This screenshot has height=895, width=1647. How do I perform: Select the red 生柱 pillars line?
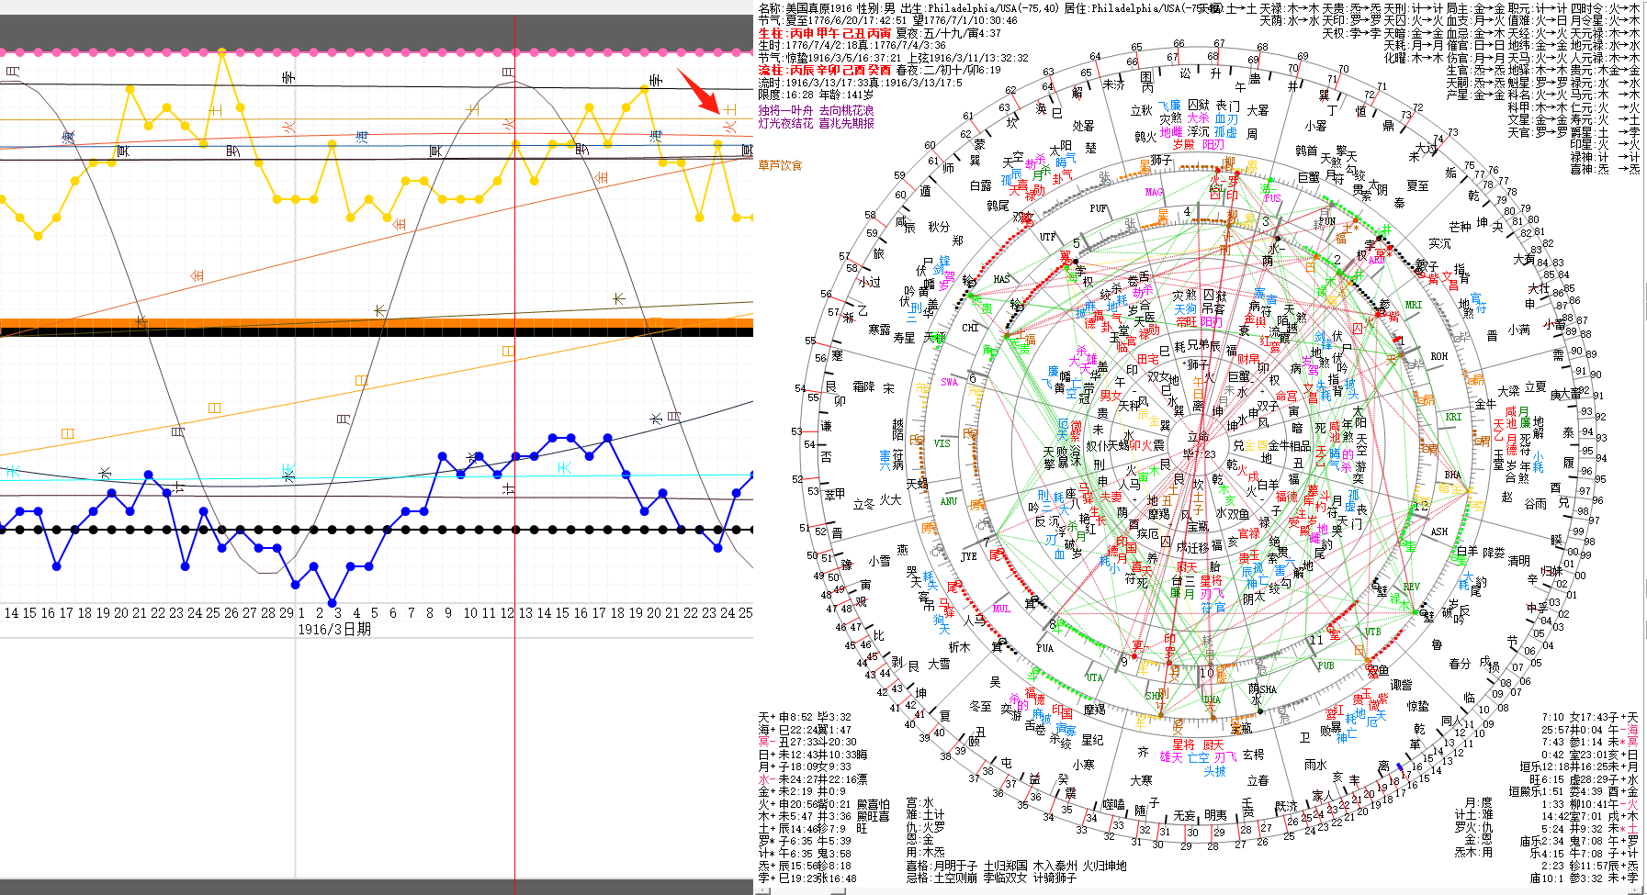pos(824,33)
